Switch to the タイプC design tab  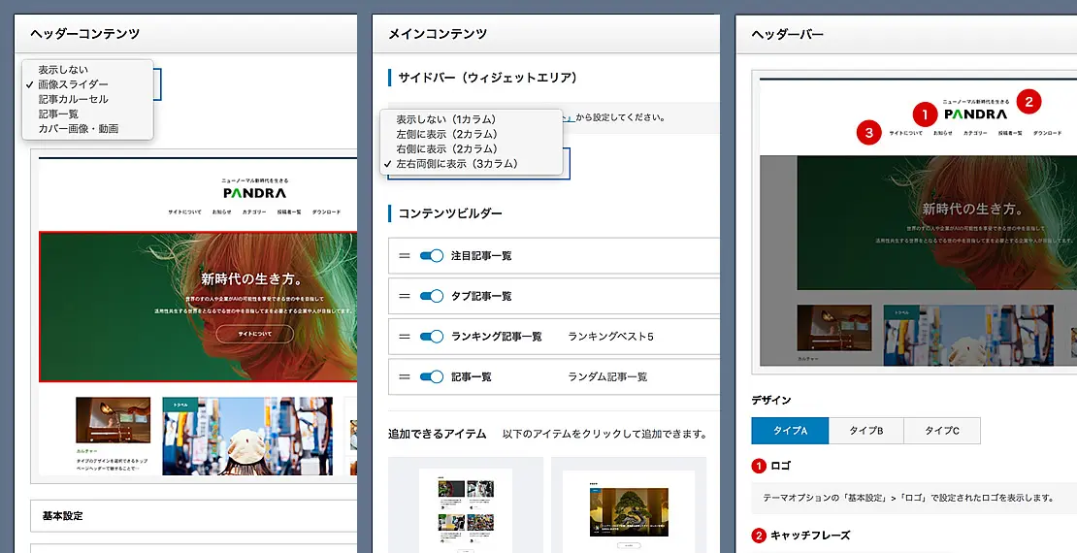coord(941,431)
